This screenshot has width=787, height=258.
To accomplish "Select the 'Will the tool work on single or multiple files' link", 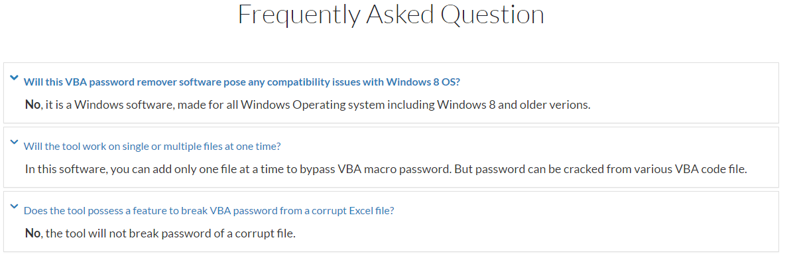I will point(152,147).
